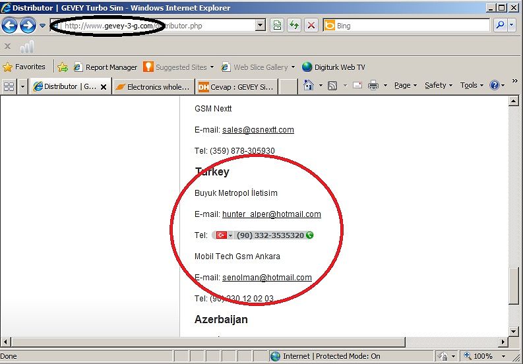Open the Home page icon
This screenshot has width=523, height=364.
coord(308,86)
